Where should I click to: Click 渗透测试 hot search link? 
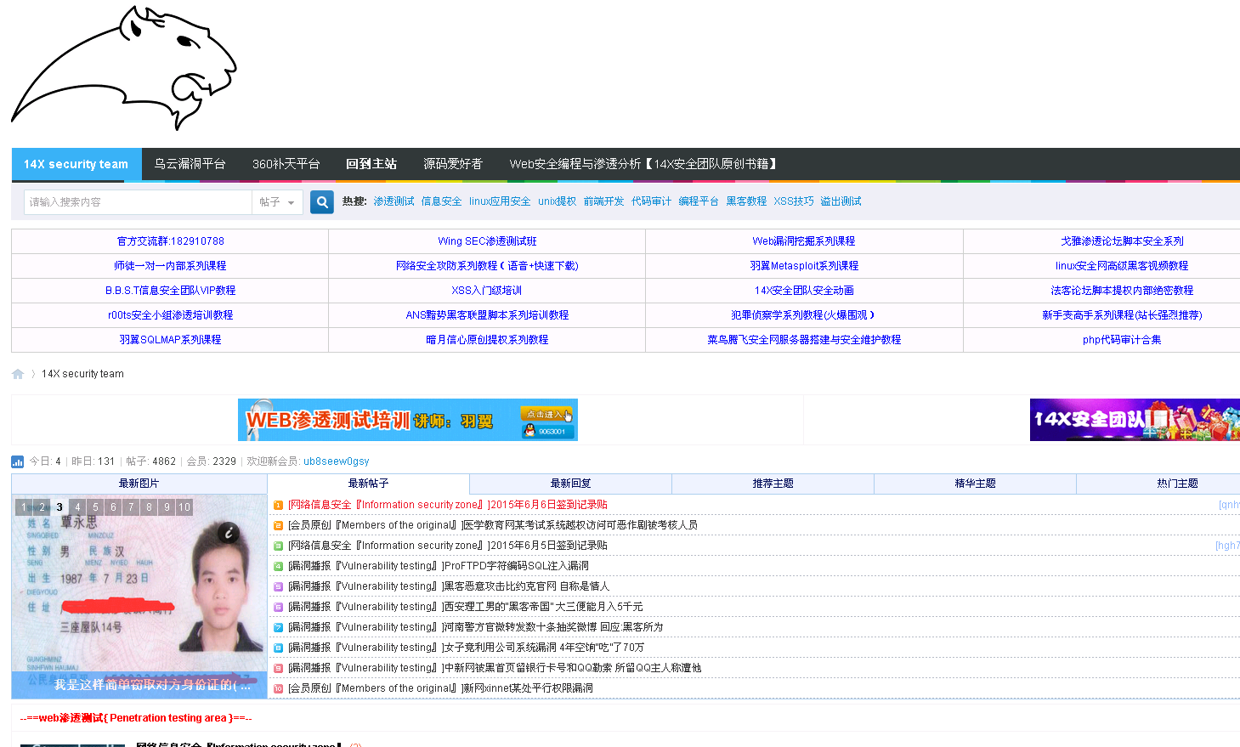point(394,201)
